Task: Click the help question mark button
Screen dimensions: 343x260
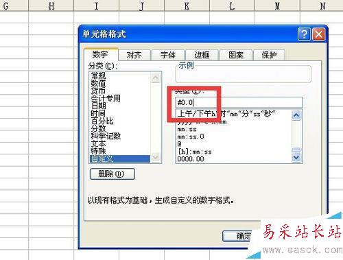Action: [x=304, y=34]
